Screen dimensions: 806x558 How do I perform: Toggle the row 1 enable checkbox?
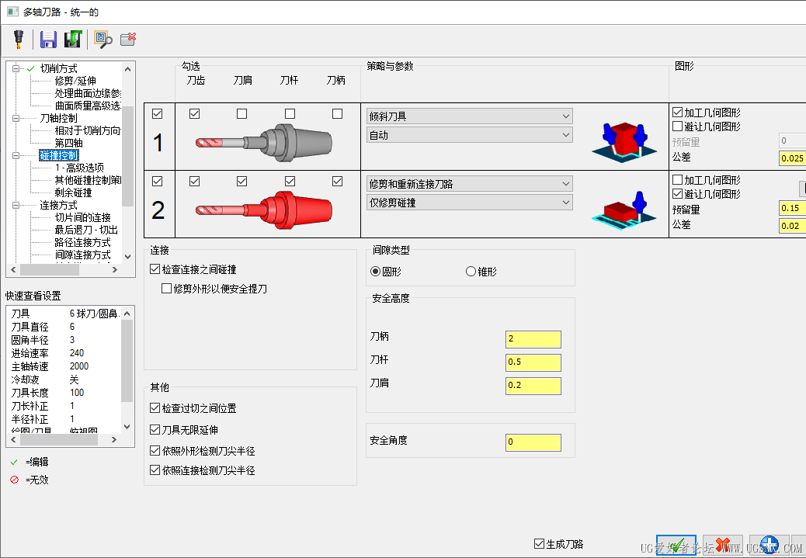click(x=158, y=113)
